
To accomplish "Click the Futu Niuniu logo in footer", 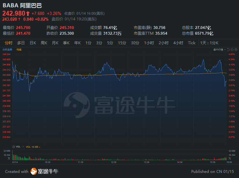I will tap(44, 171).
